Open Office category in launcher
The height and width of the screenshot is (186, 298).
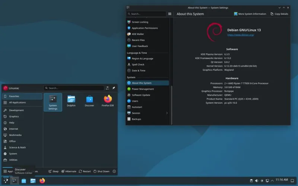(22, 141)
